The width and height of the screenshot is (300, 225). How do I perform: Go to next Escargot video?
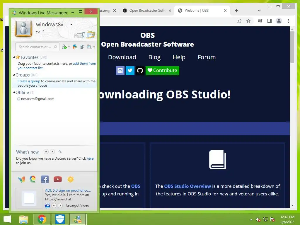click(60, 205)
